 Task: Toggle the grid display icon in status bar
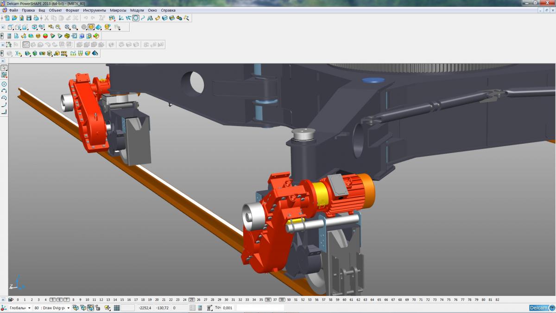(117, 308)
